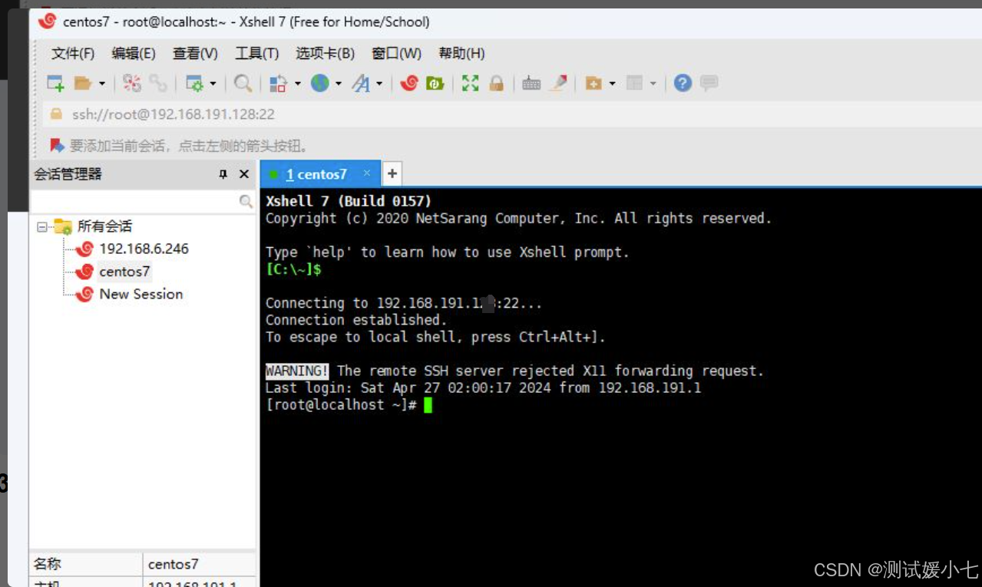Open the 工具(T) menu
The image size is (982, 587).
tap(256, 54)
